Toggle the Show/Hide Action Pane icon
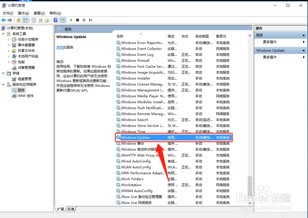308x218 pixels. tap(63, 20)
